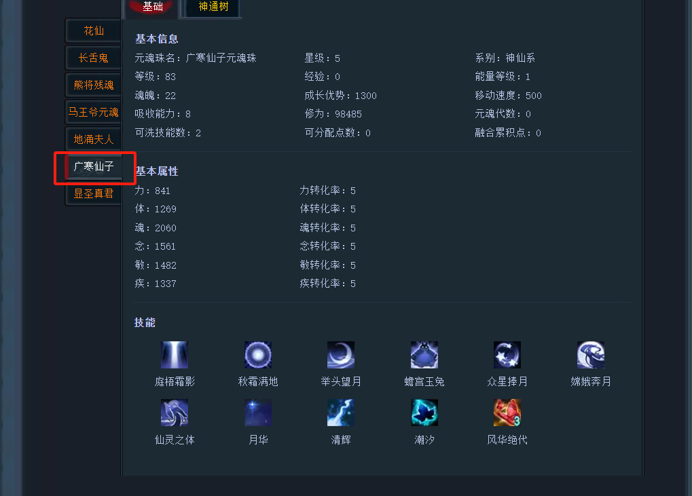Switch to the 神通树 tab
Screen dimensions: 692x496
[213, 7]
